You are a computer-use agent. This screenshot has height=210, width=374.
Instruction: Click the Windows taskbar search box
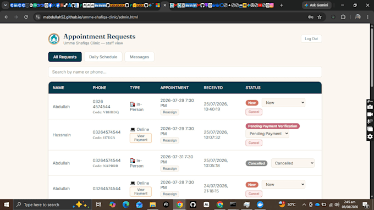(52, 205)
